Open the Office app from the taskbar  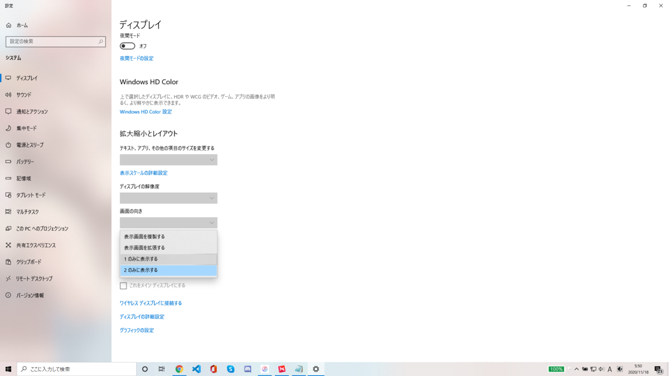click(x=214, y=369)
